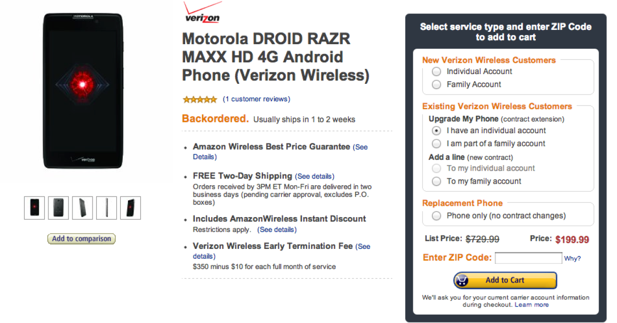Select Individual Account for new customers
This screenshot has height=323, width=617.
[x=437, y=71]
